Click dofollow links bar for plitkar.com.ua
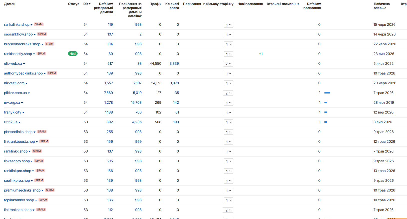 (x=327, y=93)
